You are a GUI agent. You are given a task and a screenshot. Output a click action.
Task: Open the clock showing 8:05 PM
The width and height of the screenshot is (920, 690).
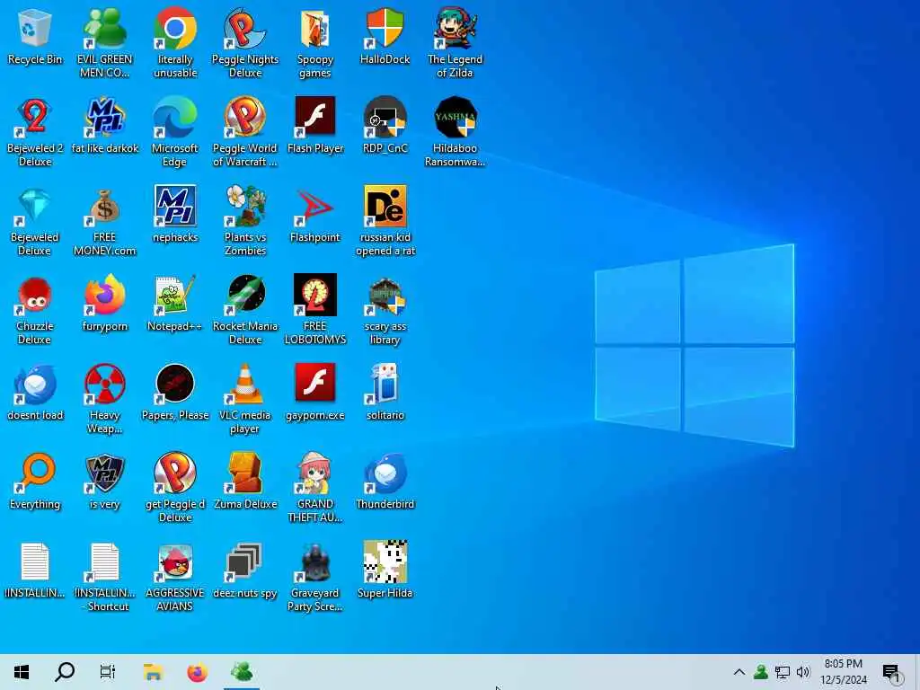click(843, 672)
